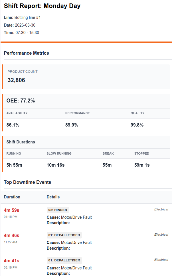
Task: Select the date 2026-03-30
Action: (x=25, y=25)
